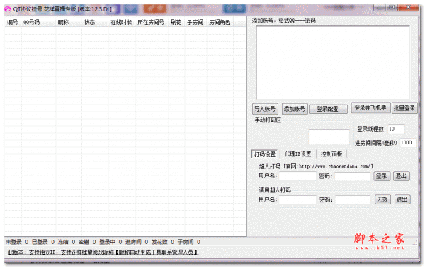425x268 pixels.
Task: Click the 在线时长 column header
Action: coord(121,22)
